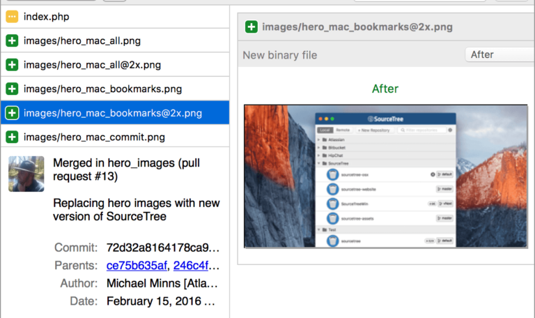The height and width of the screenshot is (318, 535).
Task: Click the added icon beside hero_mac_commit.png
Action: click(x=12, y=137)
